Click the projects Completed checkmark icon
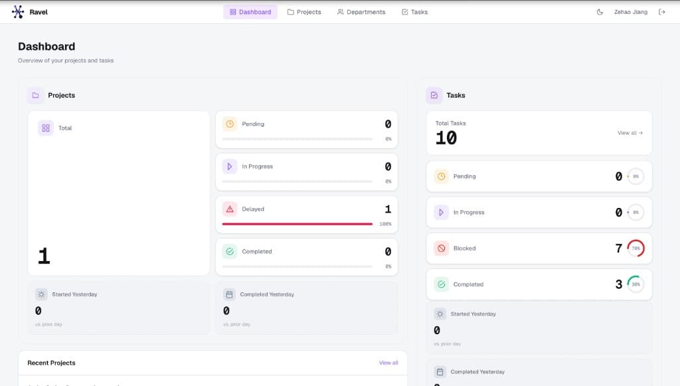680x386 pixels. (x=230, y=252)
